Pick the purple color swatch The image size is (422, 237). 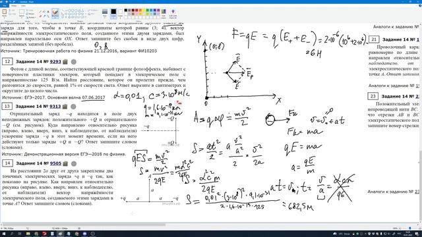(x=158, y=11)
